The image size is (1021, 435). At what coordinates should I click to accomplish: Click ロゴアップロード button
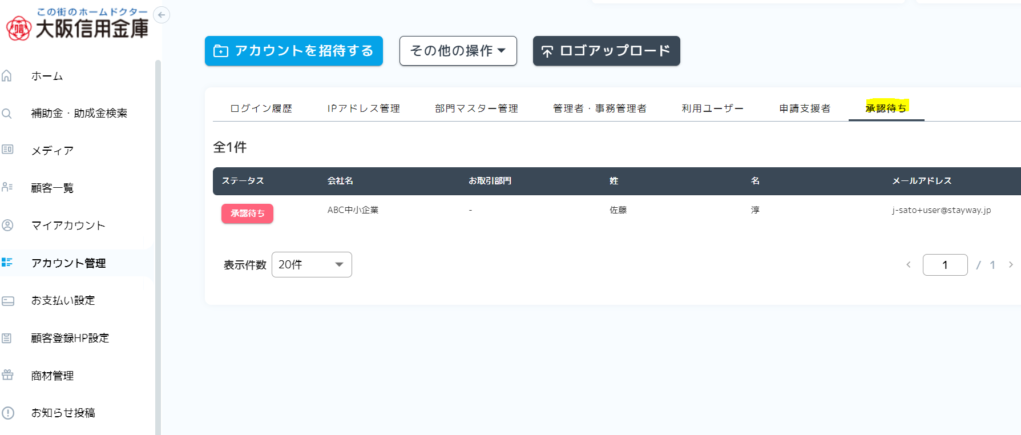tap(607, 51)
